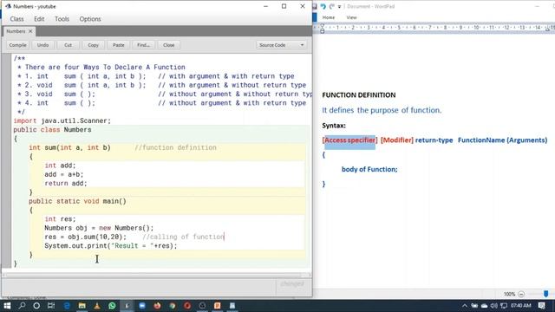Viewport: 555px width, 312px height.
Task: Click the WordPad document icon on taskbar
Action: pos(232,305)
